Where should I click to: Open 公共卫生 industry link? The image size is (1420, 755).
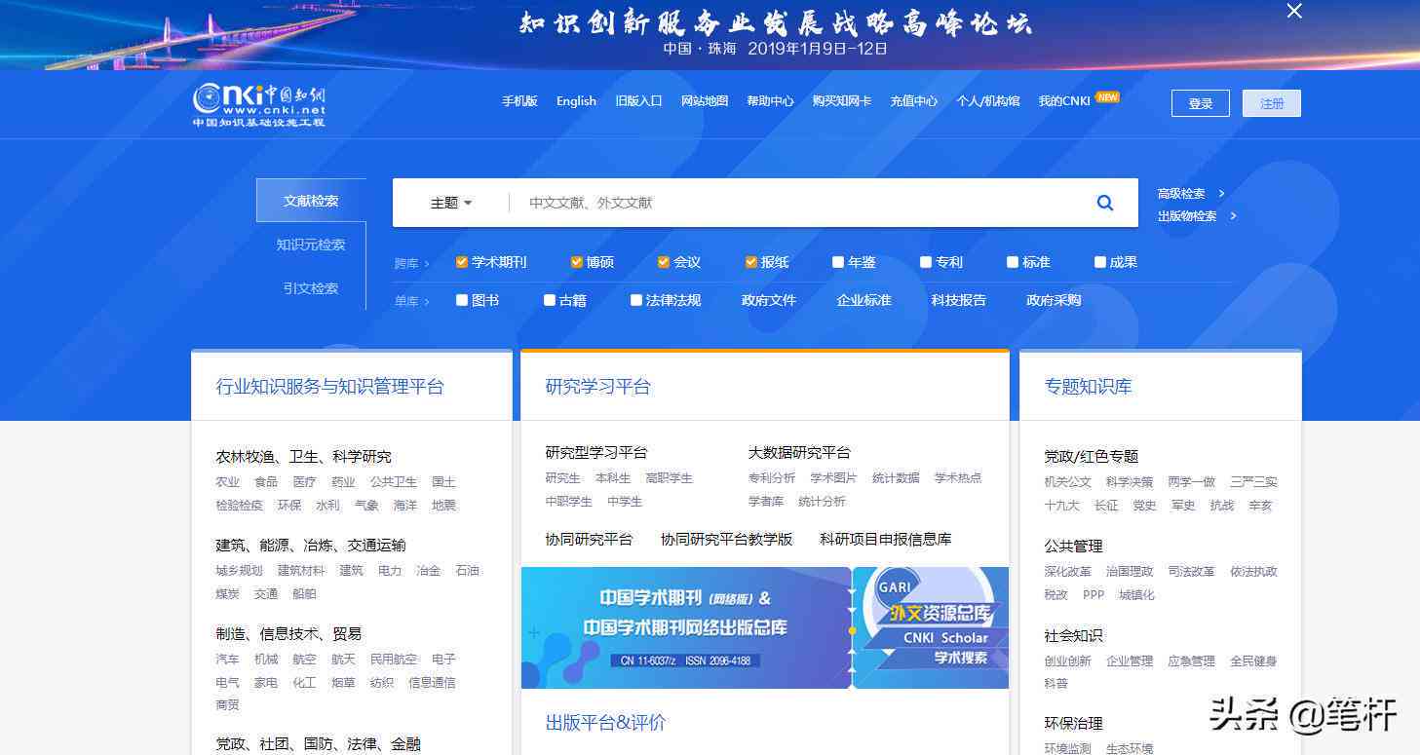click(394, 482)
